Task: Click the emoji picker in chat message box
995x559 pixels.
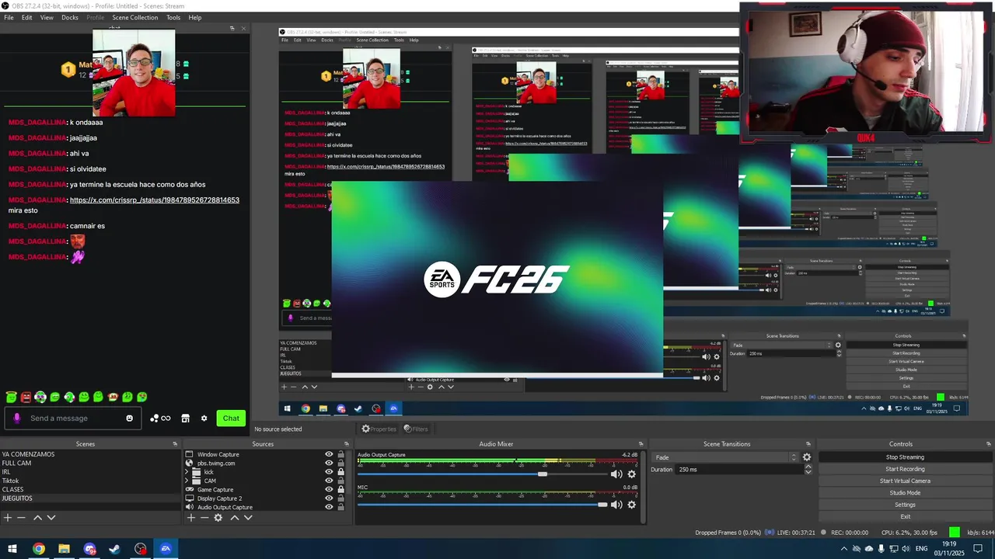Action: click(x=129, y=418)
